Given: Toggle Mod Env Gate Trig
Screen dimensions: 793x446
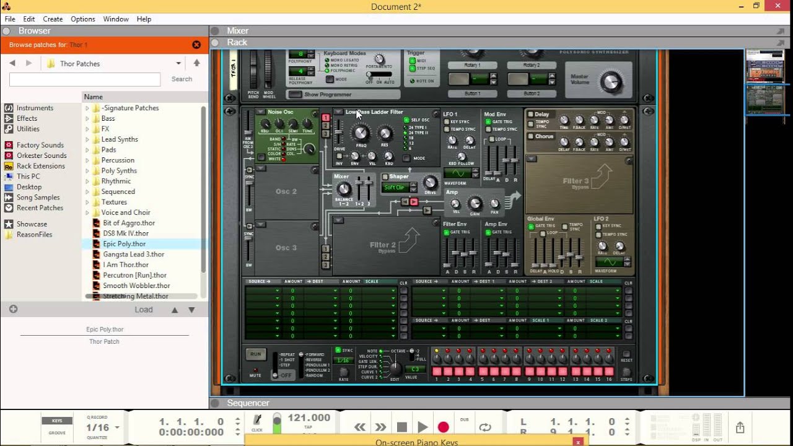Looking at the screenshot, I should click(x=488, y=122).
